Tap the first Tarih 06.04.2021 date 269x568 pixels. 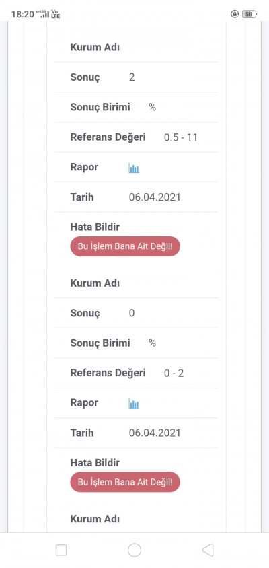pyautogui.click(x=155, y=197)
